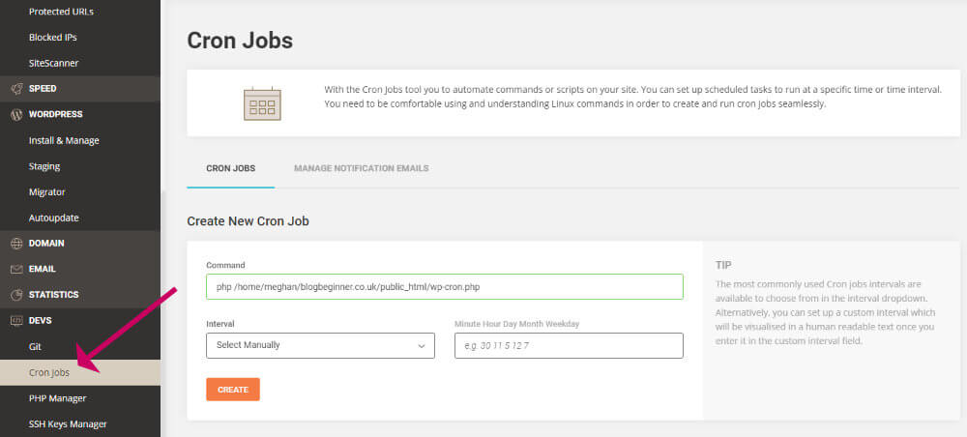Click the Domain globe icon
The width and height of the screenshot is (967, 437).
(x=16, y=244)
